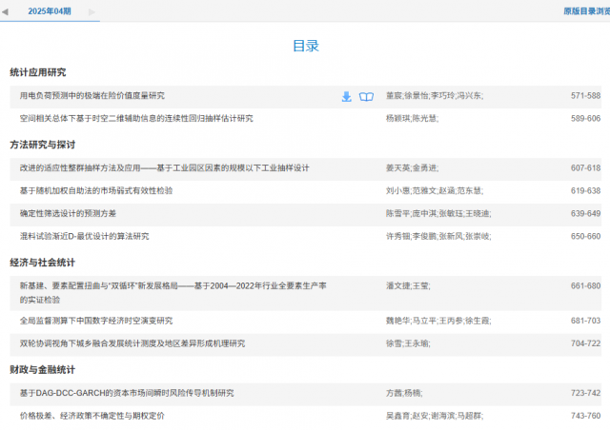The height and width of the screenshot is (430, 610).
Task: Click the open-book read icon
Action: point(366,96)
